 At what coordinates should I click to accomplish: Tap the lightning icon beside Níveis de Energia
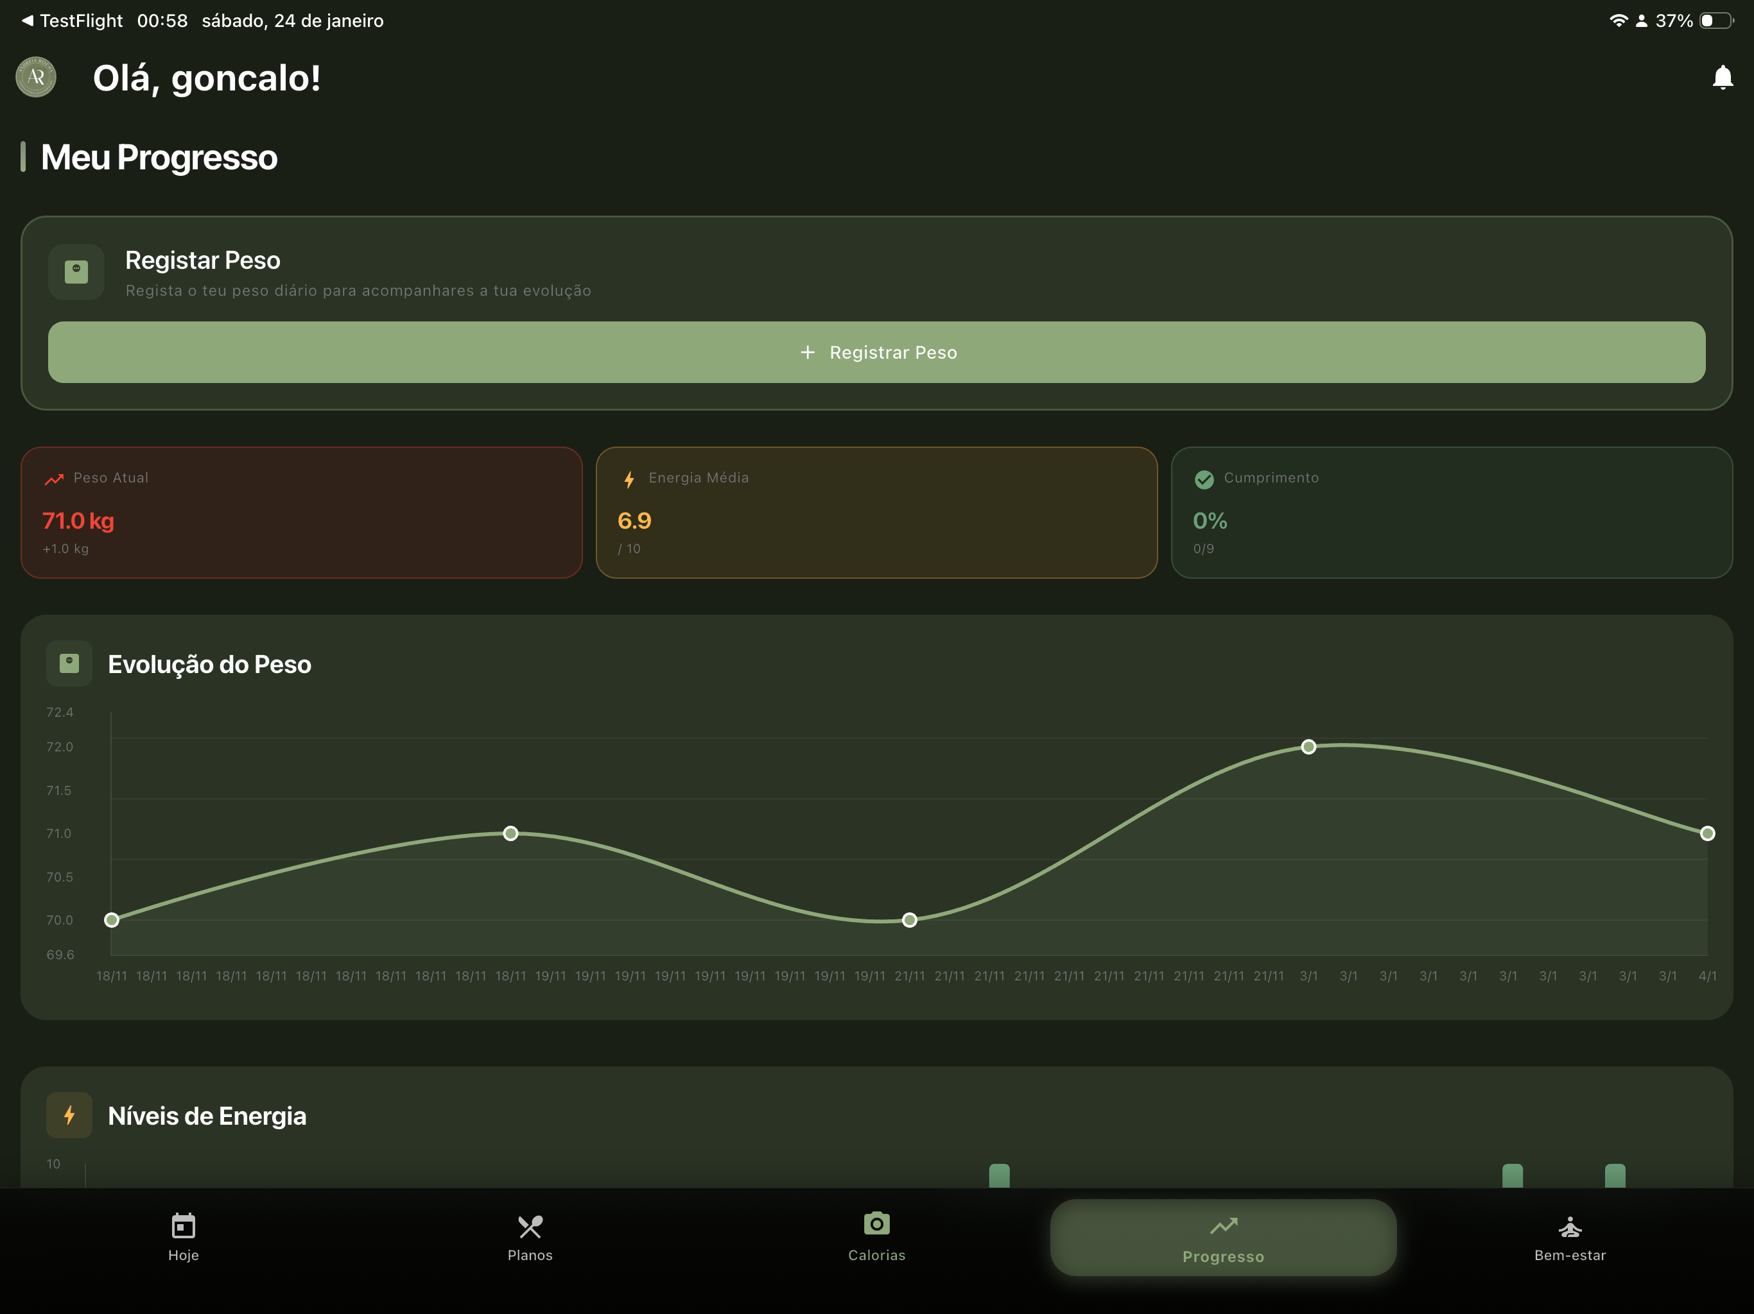coord(70,1115)
